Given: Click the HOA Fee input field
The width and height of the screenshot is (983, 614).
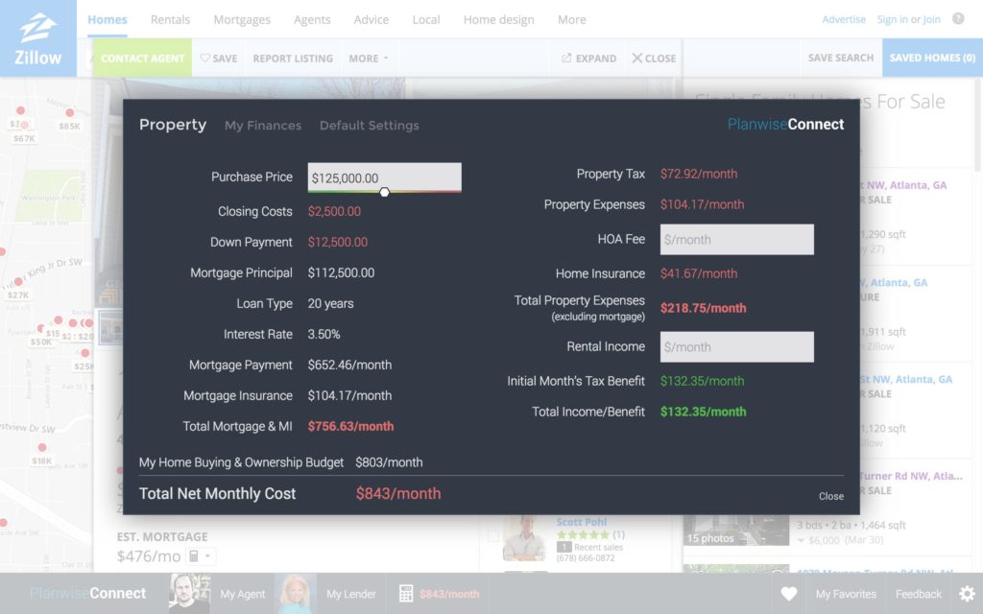Looking at the screenshot, I should pyautogui.click(x=736, y=239).
